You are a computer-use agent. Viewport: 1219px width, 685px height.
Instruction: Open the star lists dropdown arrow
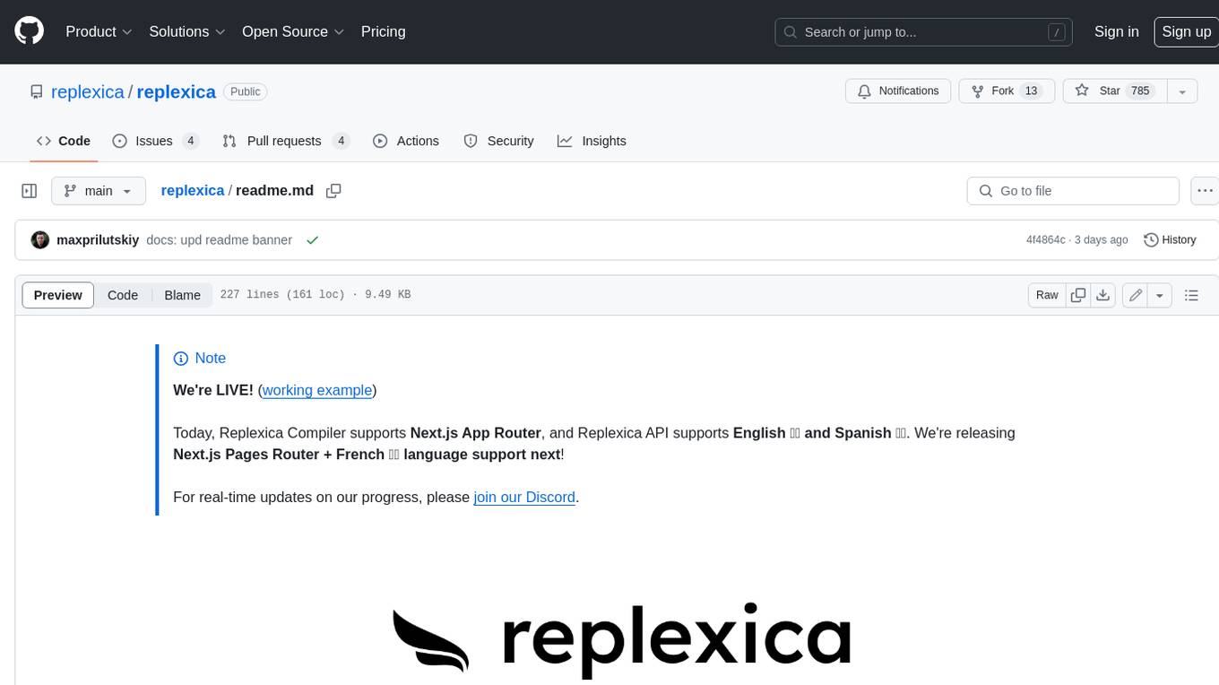pos(1182,91)
